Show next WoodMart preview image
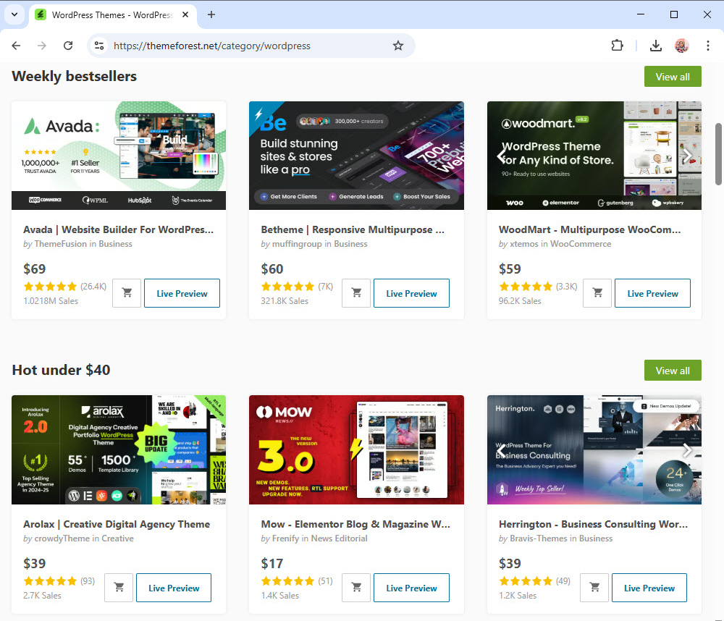This screenshot has height=621, width=724. pyautogui.click(x=688, y=156)
